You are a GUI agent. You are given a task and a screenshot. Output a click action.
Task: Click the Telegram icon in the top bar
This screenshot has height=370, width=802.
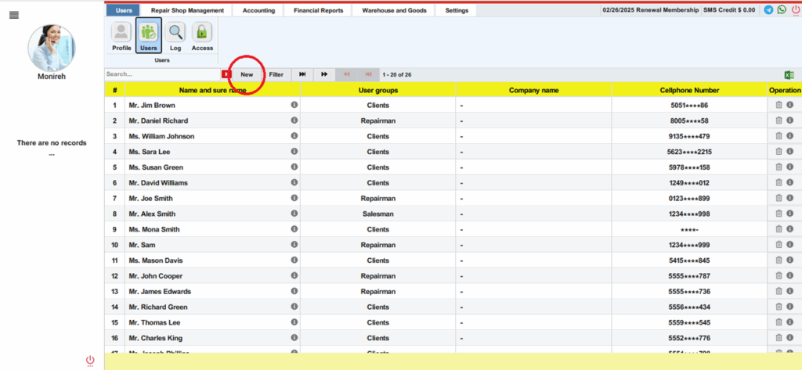click(768, 9)
